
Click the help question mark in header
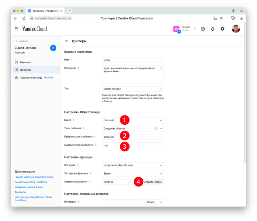(x=203, y=29)
